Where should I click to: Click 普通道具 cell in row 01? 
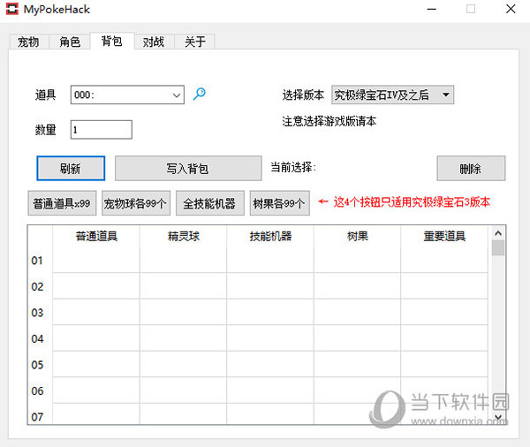[96, 260]
